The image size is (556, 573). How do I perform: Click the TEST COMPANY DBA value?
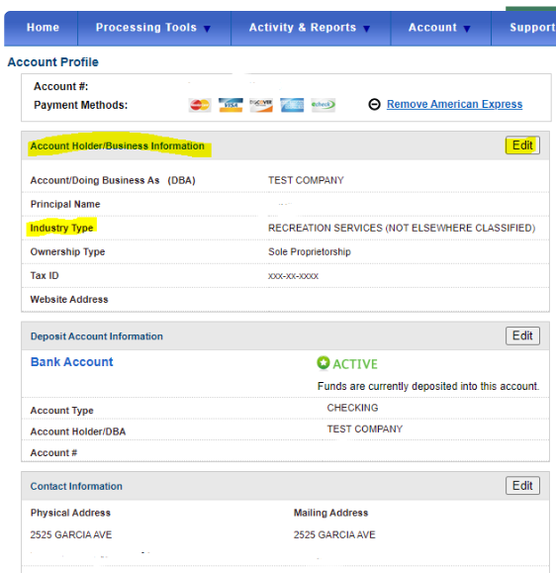(x=306, y=180)
